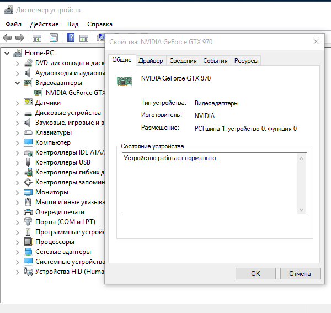Select the Контроллеры запоминающих устройств item

(x=70, y=182)
